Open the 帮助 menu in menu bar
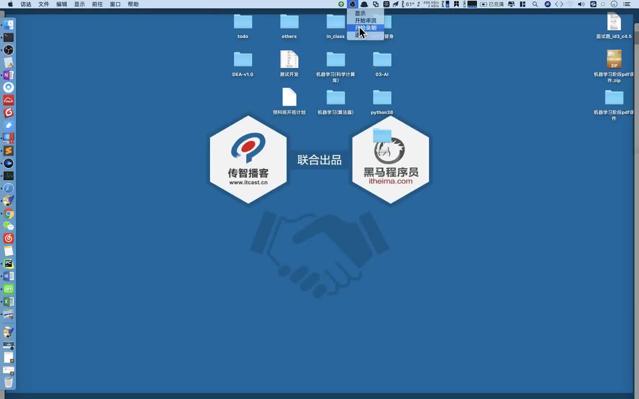This screenshot has width=639, height=399. coord(133,4)
